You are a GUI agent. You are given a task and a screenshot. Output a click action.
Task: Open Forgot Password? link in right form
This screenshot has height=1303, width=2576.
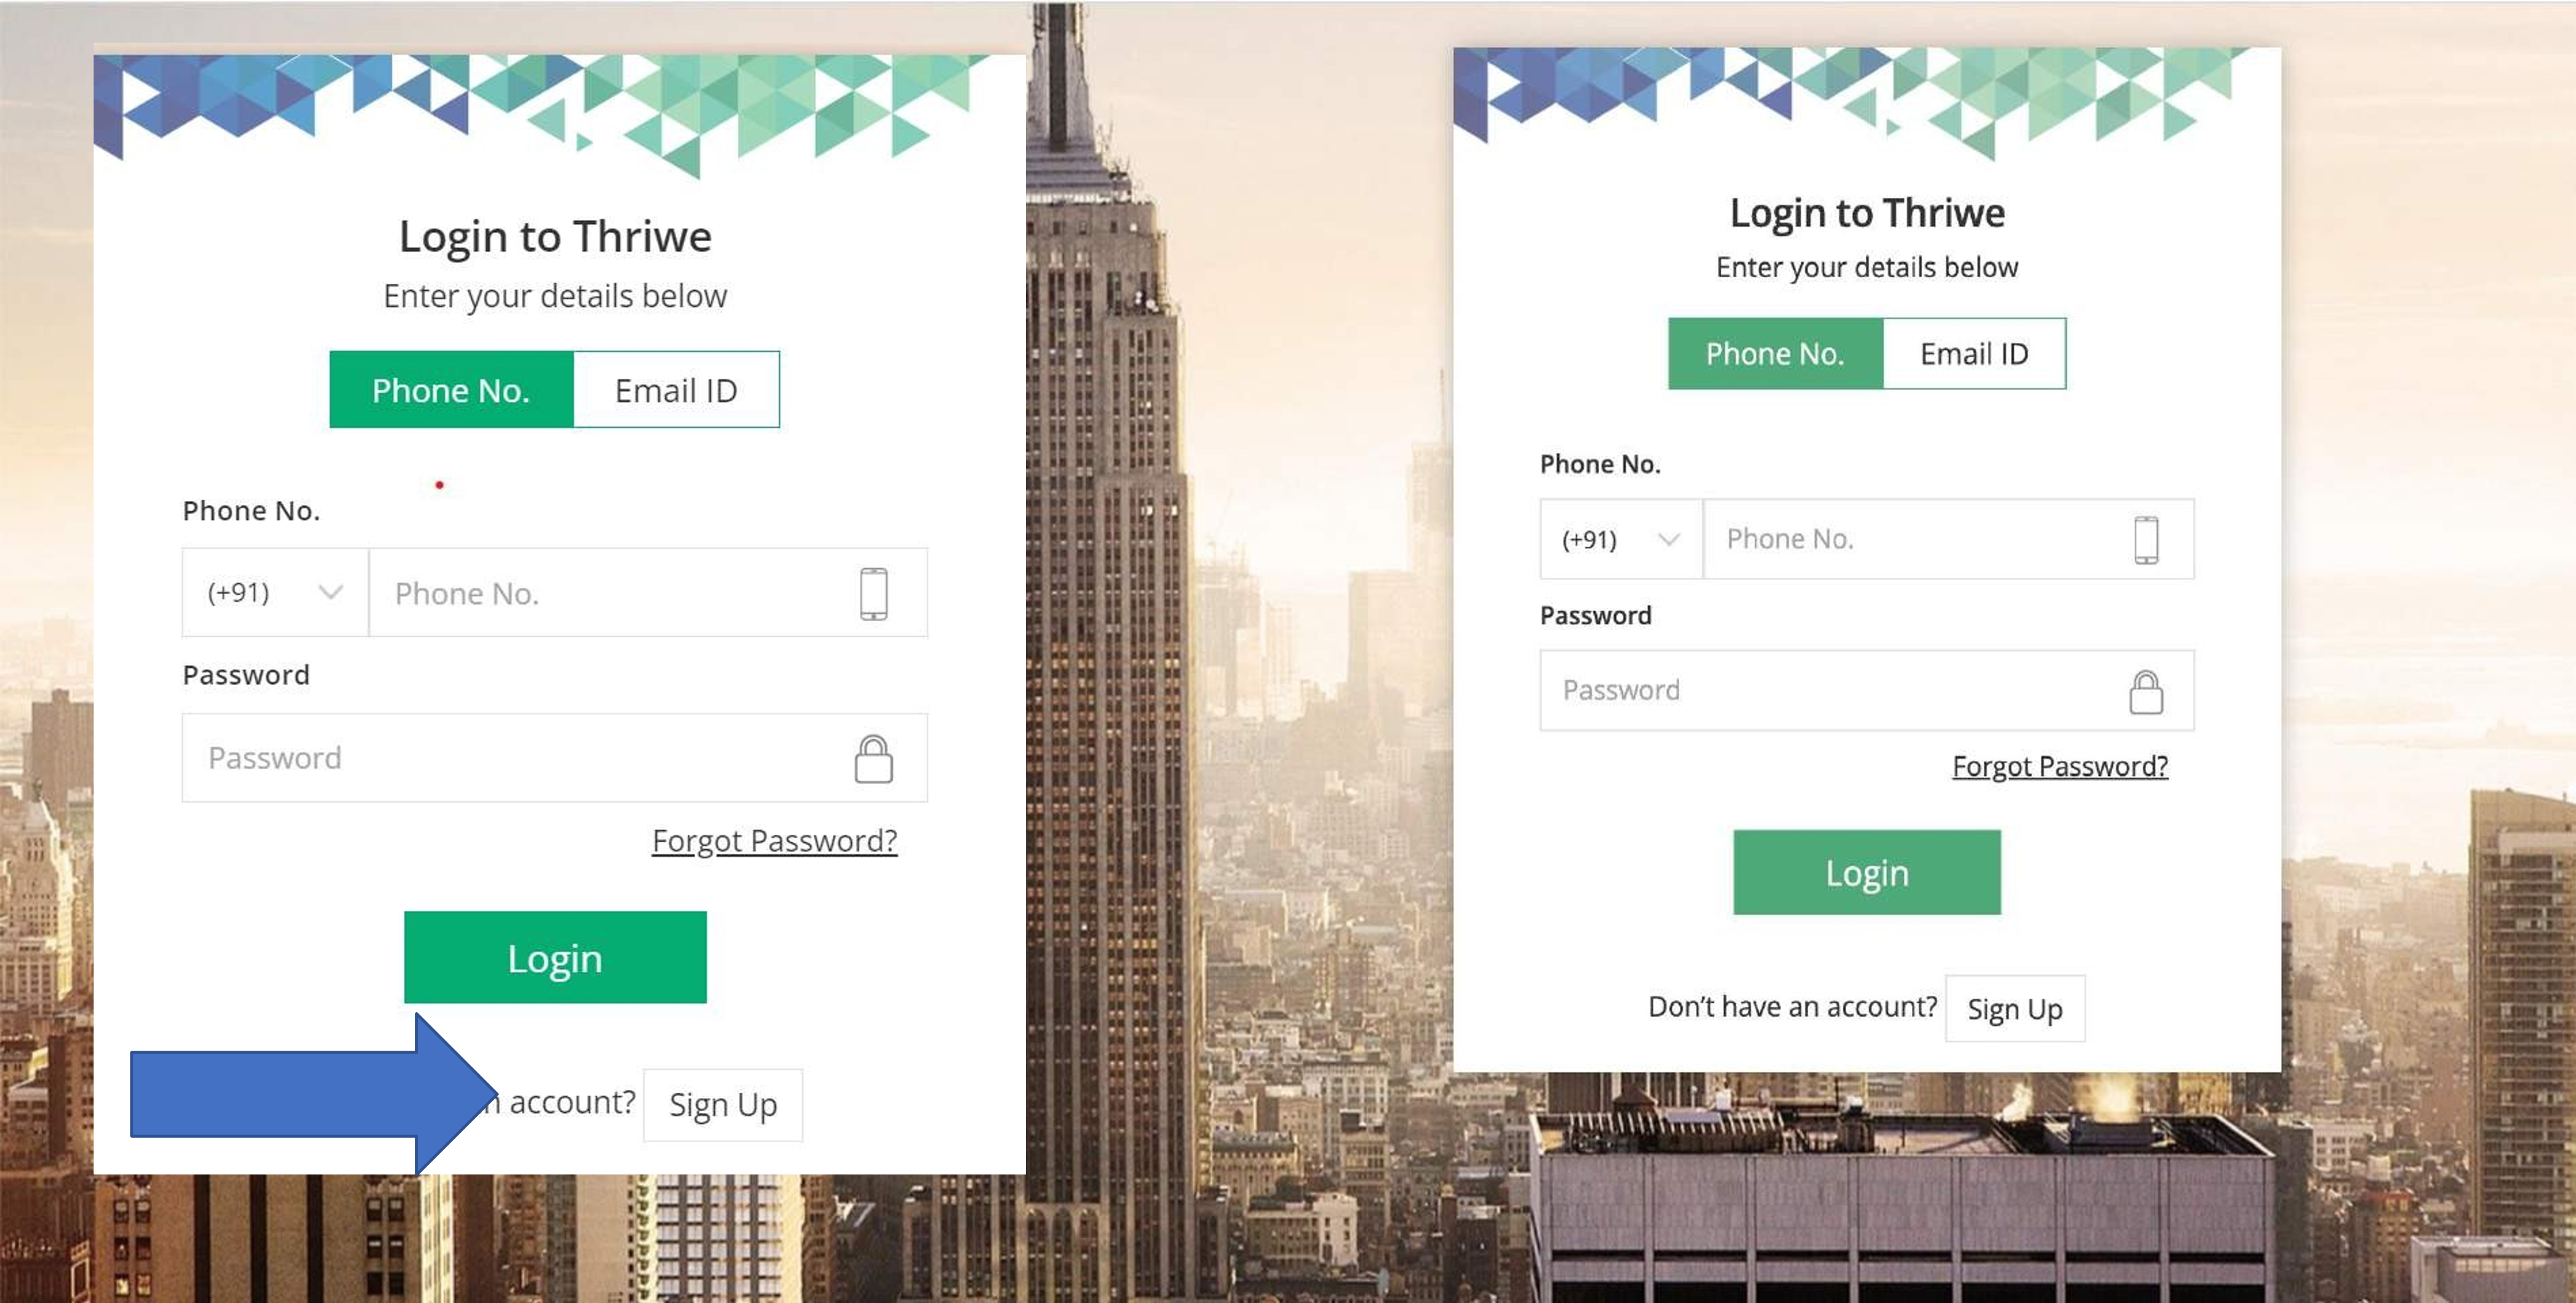(2060, 766)
